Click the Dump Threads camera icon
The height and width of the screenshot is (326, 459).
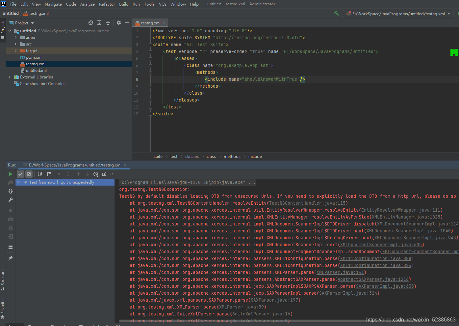(x=11, y=219)
